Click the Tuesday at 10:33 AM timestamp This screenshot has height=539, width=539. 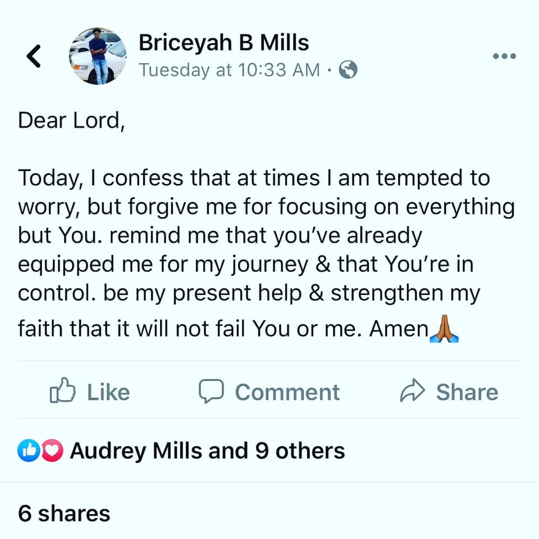coord(230,70)
